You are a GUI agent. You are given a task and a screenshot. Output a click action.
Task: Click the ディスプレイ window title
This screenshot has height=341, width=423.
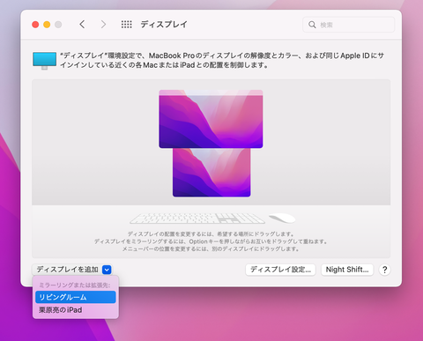tap(164, 25)
